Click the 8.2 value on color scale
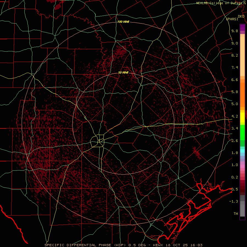The width and height of the screenshot is (247, 247). tap(235, 55)
